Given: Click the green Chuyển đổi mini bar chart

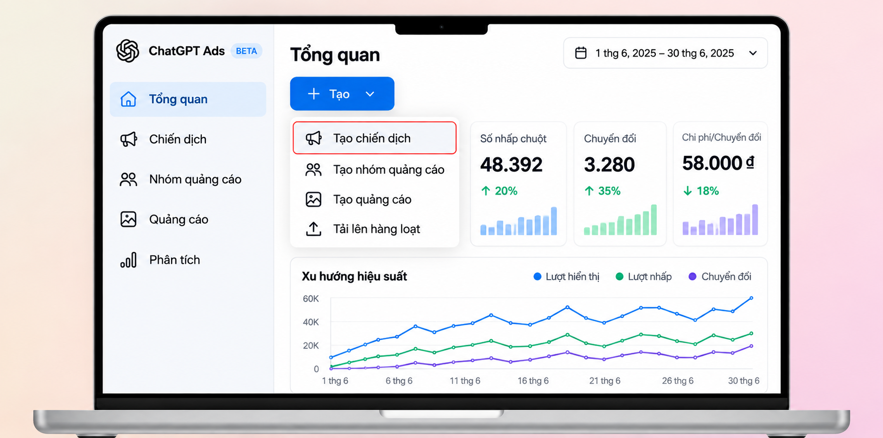Looking at the screenshot, I should (621, 220).
